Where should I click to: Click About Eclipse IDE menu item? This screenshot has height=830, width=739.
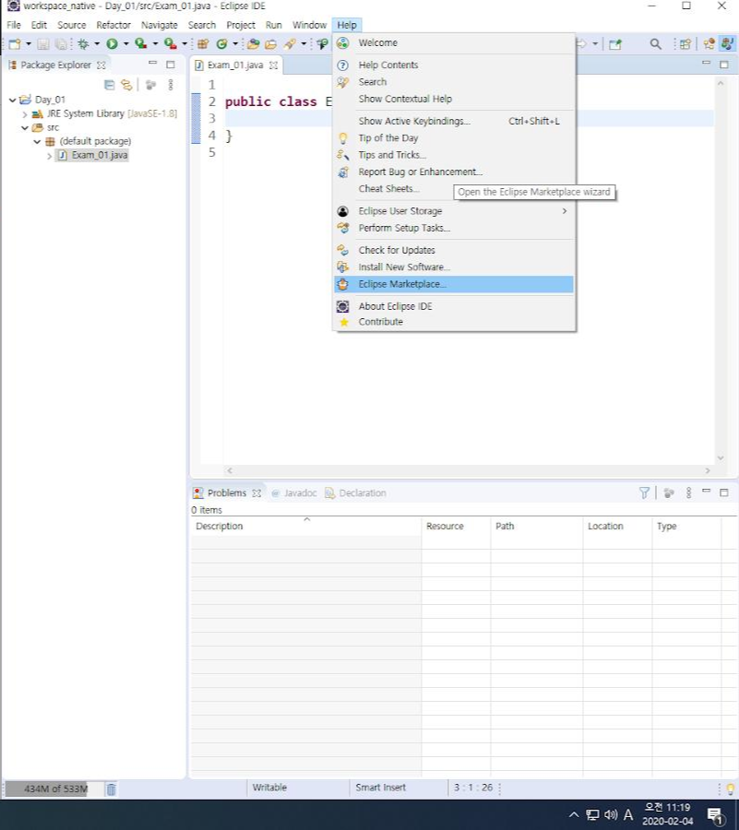pyautogui.click(x=454, y=306)
